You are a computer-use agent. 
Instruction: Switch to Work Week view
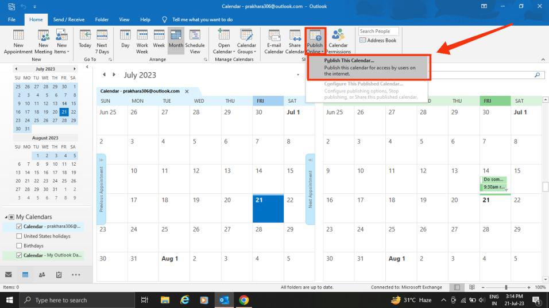coord(142,42)
